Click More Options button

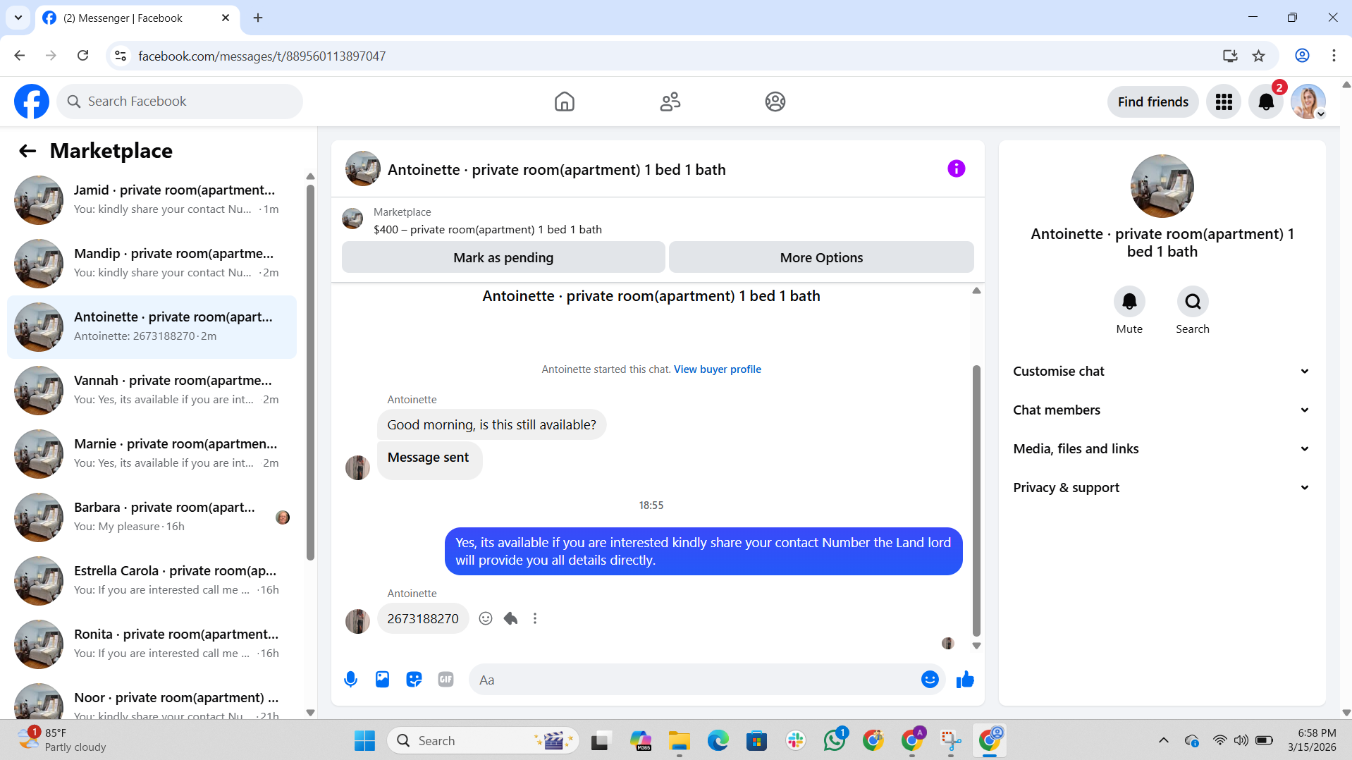(x=821, y=257)
